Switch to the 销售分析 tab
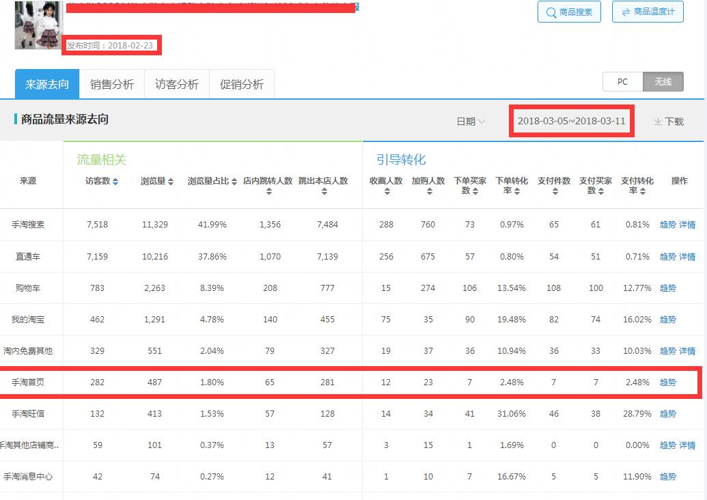This screenshot has height=500, width=707. point(113,83)
